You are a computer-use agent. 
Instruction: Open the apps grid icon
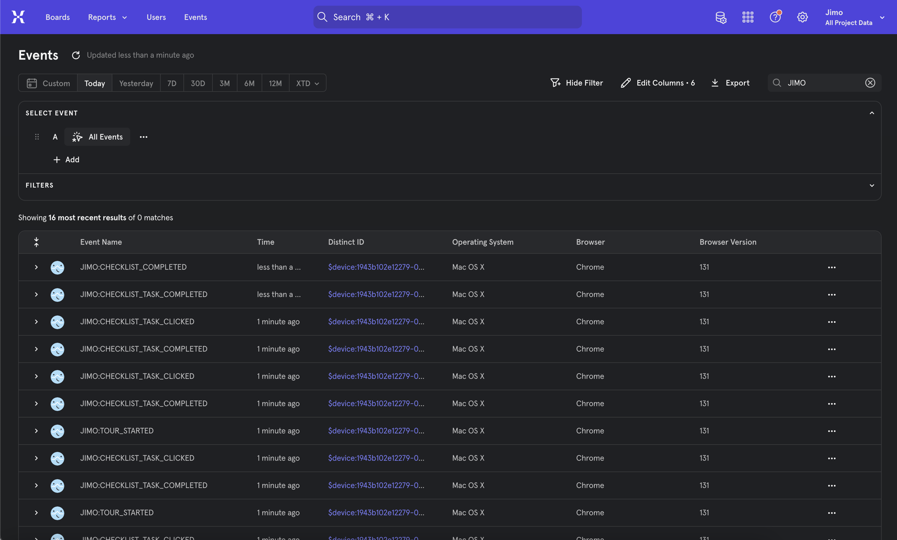(x=747, y=17)
